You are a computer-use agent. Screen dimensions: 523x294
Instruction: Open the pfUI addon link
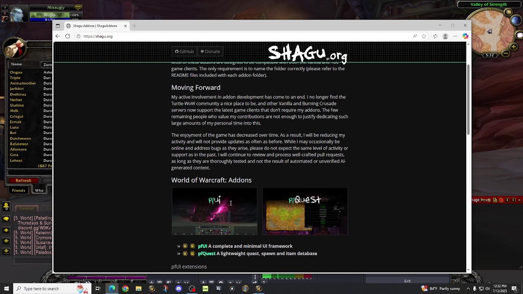click(202, 246)
